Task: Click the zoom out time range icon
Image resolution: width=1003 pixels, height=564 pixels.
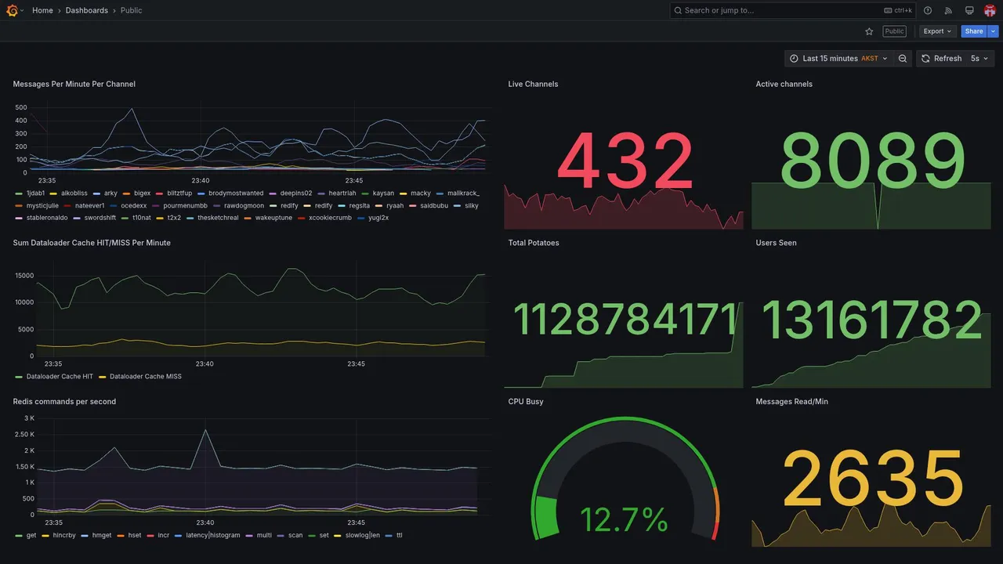Action: pyautogui.click(x=903, y=59)
